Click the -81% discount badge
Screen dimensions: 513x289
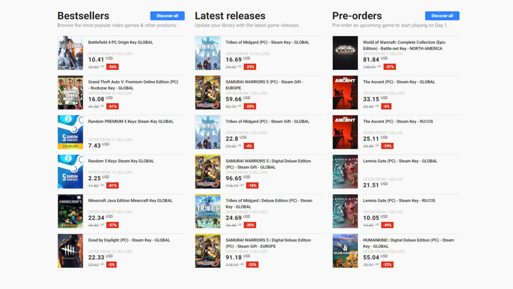click(113, 186)
